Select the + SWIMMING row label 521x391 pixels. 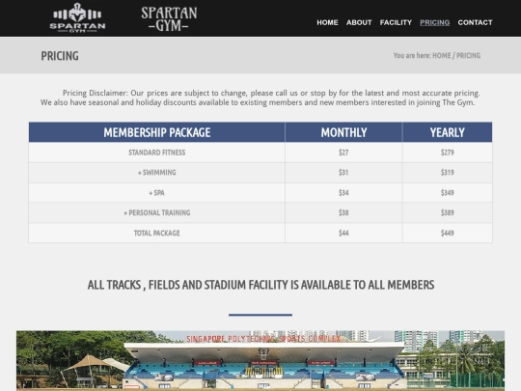click(x=157, y=173)
